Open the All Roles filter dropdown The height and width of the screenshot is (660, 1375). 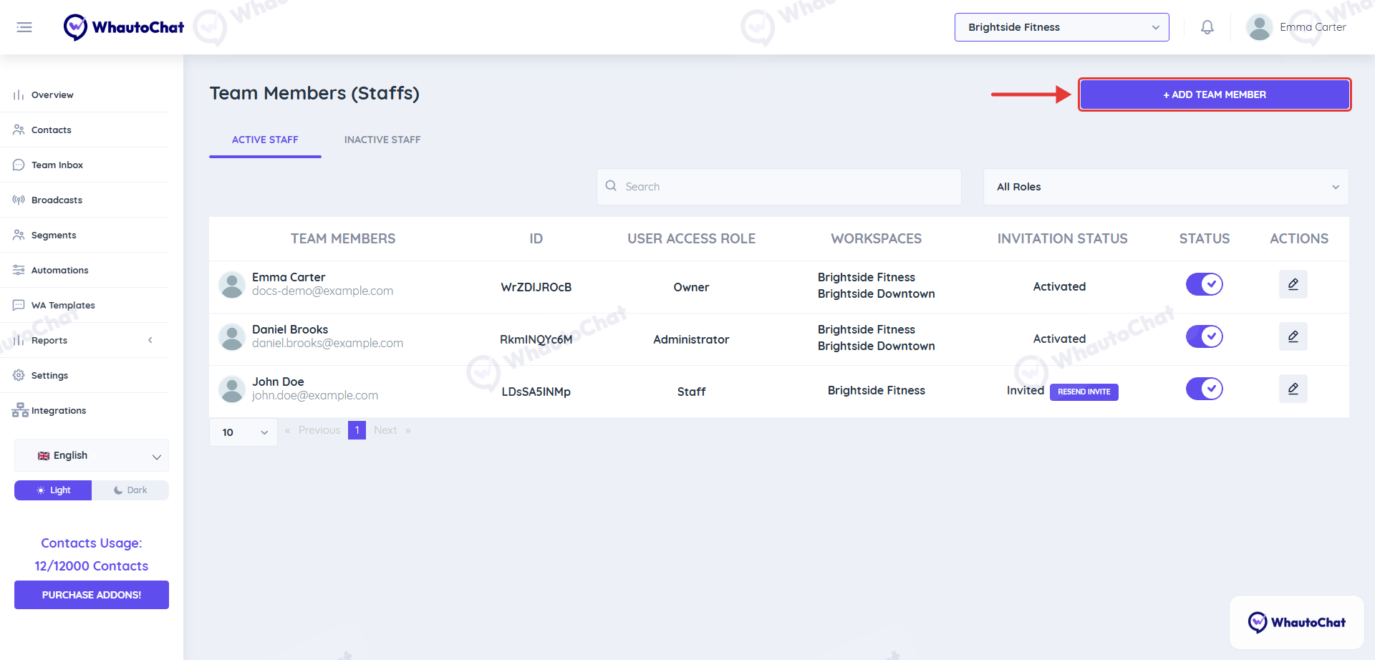[1166, 187]
